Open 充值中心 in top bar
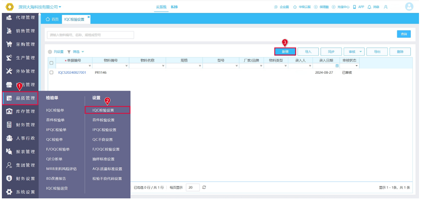The height and width of the screenshot is (201, 422). (341, 7)
